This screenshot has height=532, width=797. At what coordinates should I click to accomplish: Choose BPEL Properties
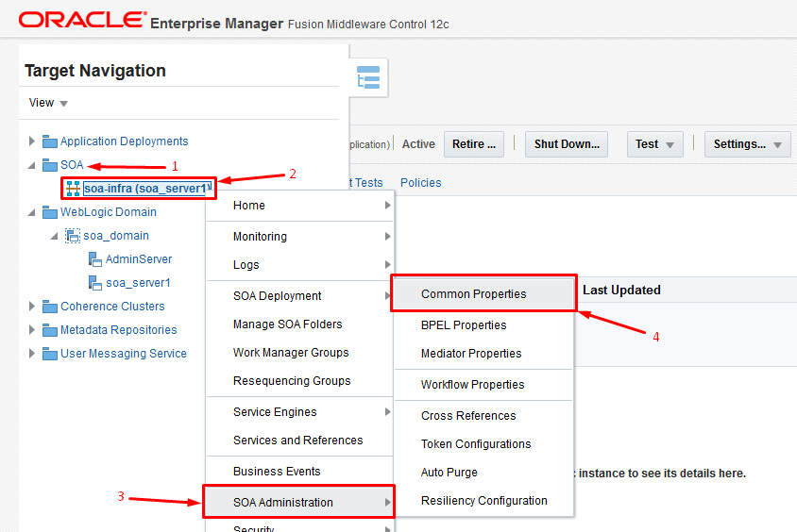tap(483, 325)
